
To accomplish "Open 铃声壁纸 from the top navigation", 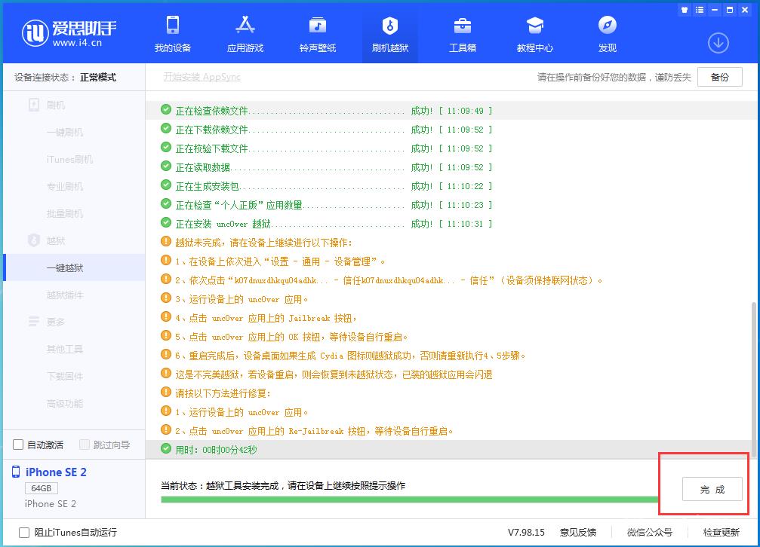I will pos(318,34).
